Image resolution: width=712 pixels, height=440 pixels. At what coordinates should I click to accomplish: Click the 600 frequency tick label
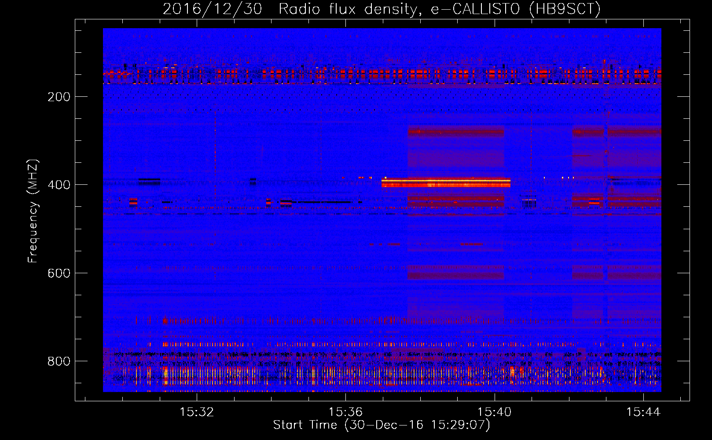pyautogui.click(x=59, y=273)
